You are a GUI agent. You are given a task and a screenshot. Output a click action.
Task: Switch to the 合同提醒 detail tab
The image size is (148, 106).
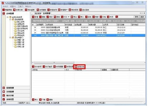58,67
